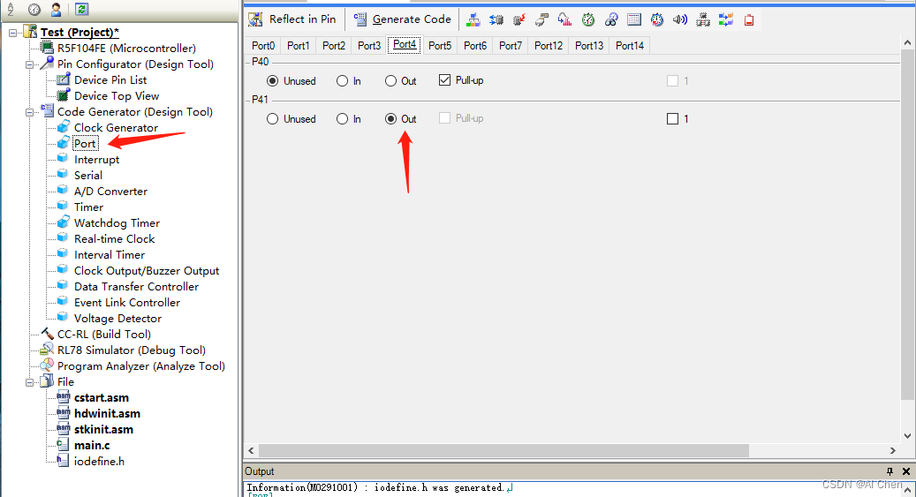This screenshot has height=497, width=916.
Task: Click the down arrow of vertical scrollbar
Action: [x=907, y=436]
